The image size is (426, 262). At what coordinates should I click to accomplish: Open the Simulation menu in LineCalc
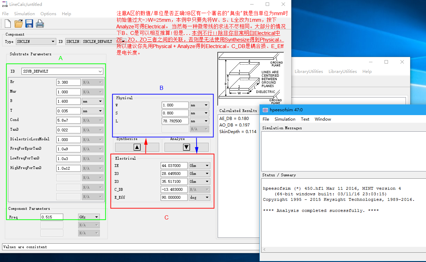pyautogui.click(x=25, y=14)
